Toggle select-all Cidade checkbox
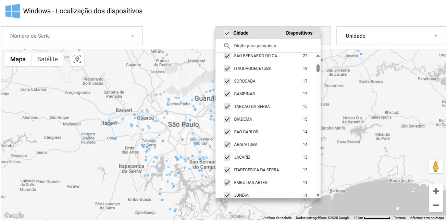This screenshot has height=221, width=447. [227, 33]
